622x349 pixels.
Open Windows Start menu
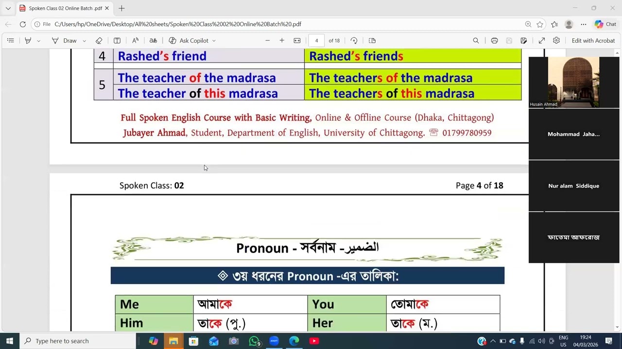[x=10, y=341]
